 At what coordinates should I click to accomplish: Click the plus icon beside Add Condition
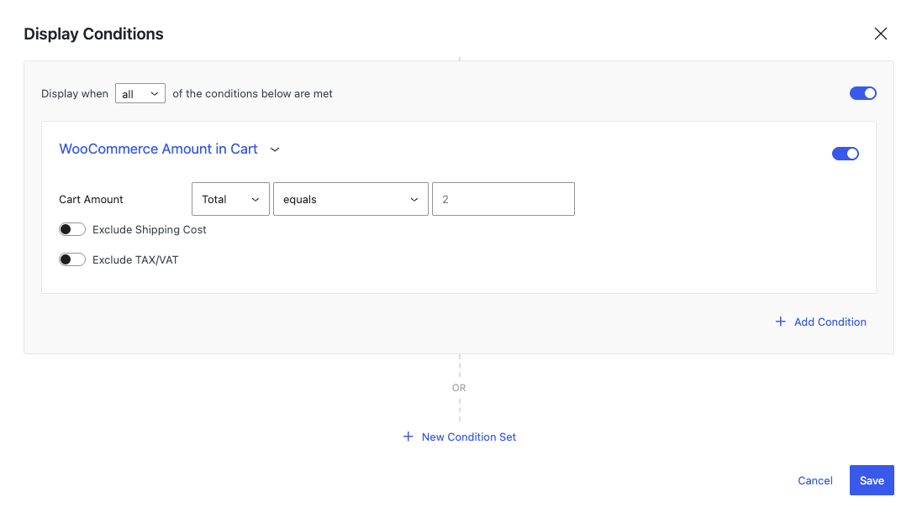[780, 322]
